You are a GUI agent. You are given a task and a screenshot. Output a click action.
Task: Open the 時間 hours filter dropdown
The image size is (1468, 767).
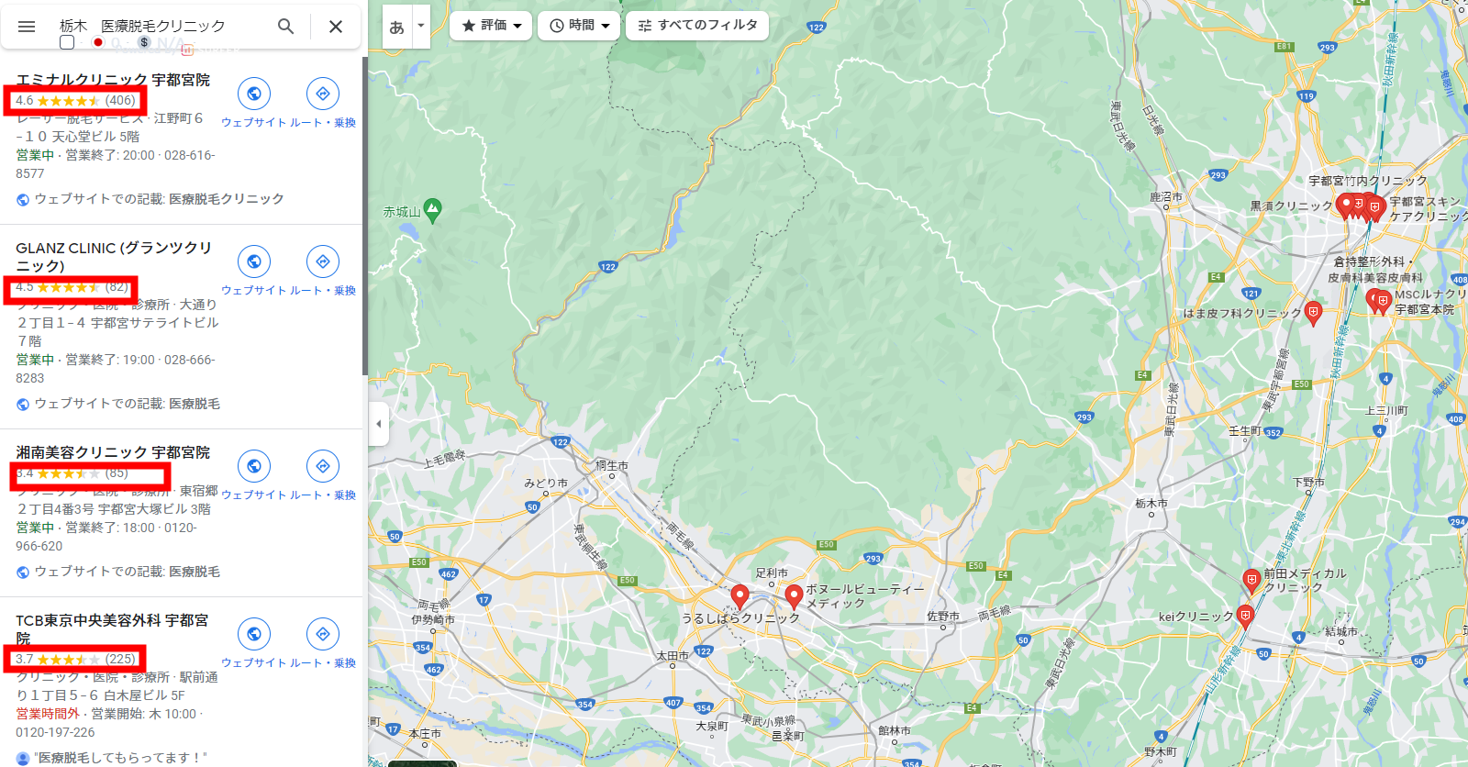coord(579,26)
